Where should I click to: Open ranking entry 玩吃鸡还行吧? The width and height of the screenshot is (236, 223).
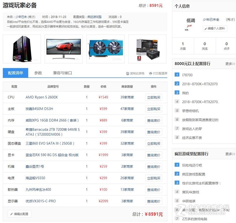192,165
